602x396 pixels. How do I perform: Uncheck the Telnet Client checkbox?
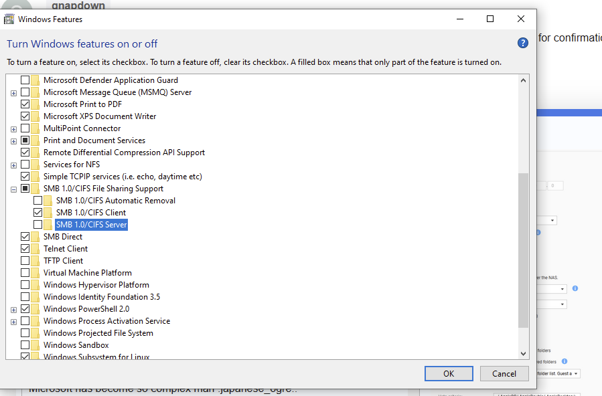click(25, 249)
